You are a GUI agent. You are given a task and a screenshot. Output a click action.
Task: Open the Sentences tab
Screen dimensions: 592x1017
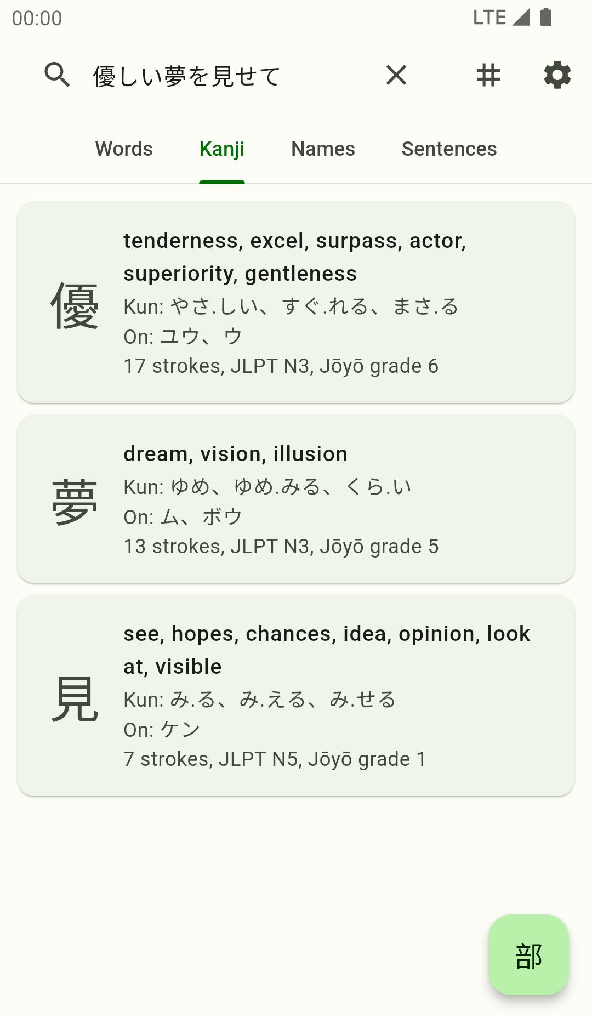pos(449,149)
